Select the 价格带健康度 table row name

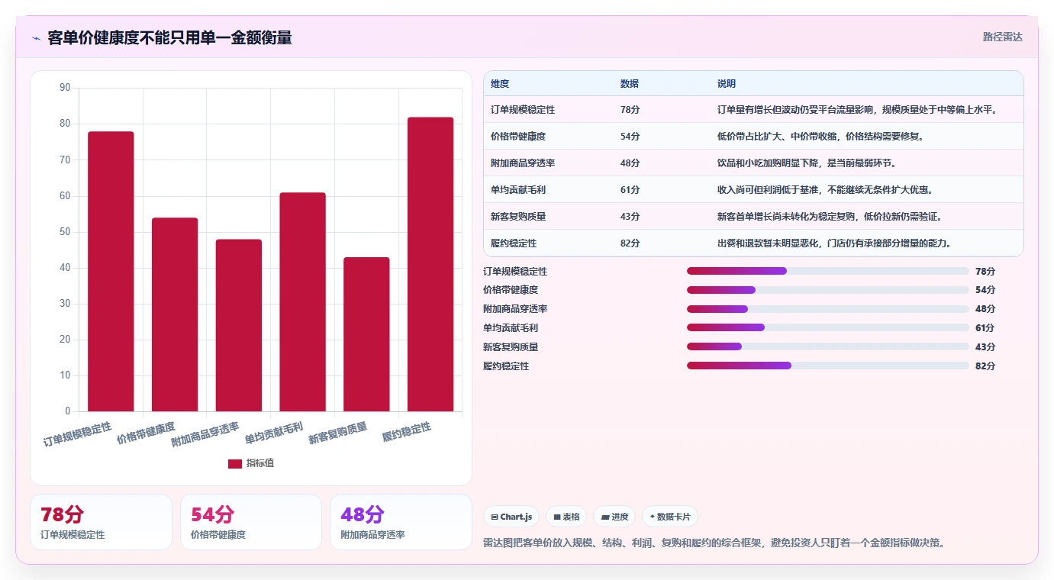coord(518,137)
